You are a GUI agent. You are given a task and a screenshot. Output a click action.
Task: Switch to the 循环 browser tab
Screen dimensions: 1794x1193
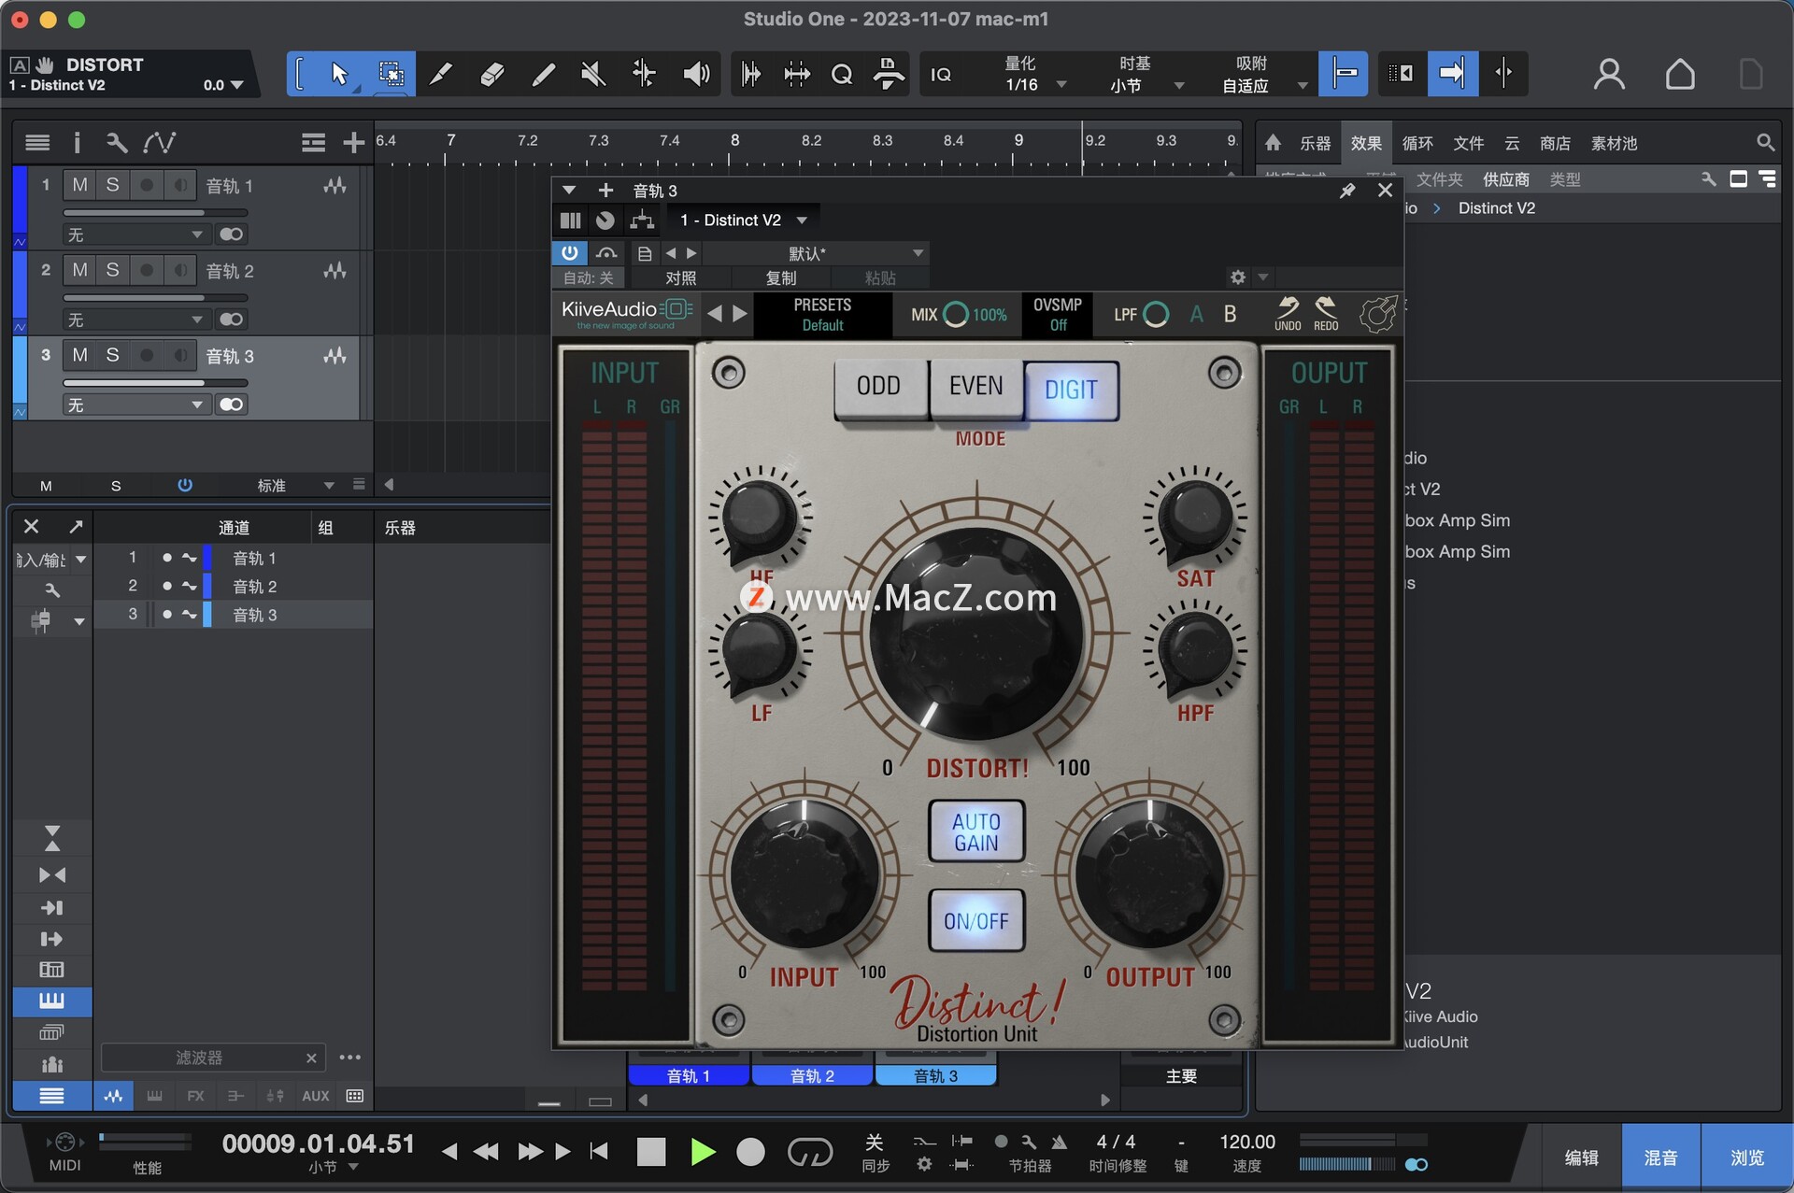tap(1417, 143)
